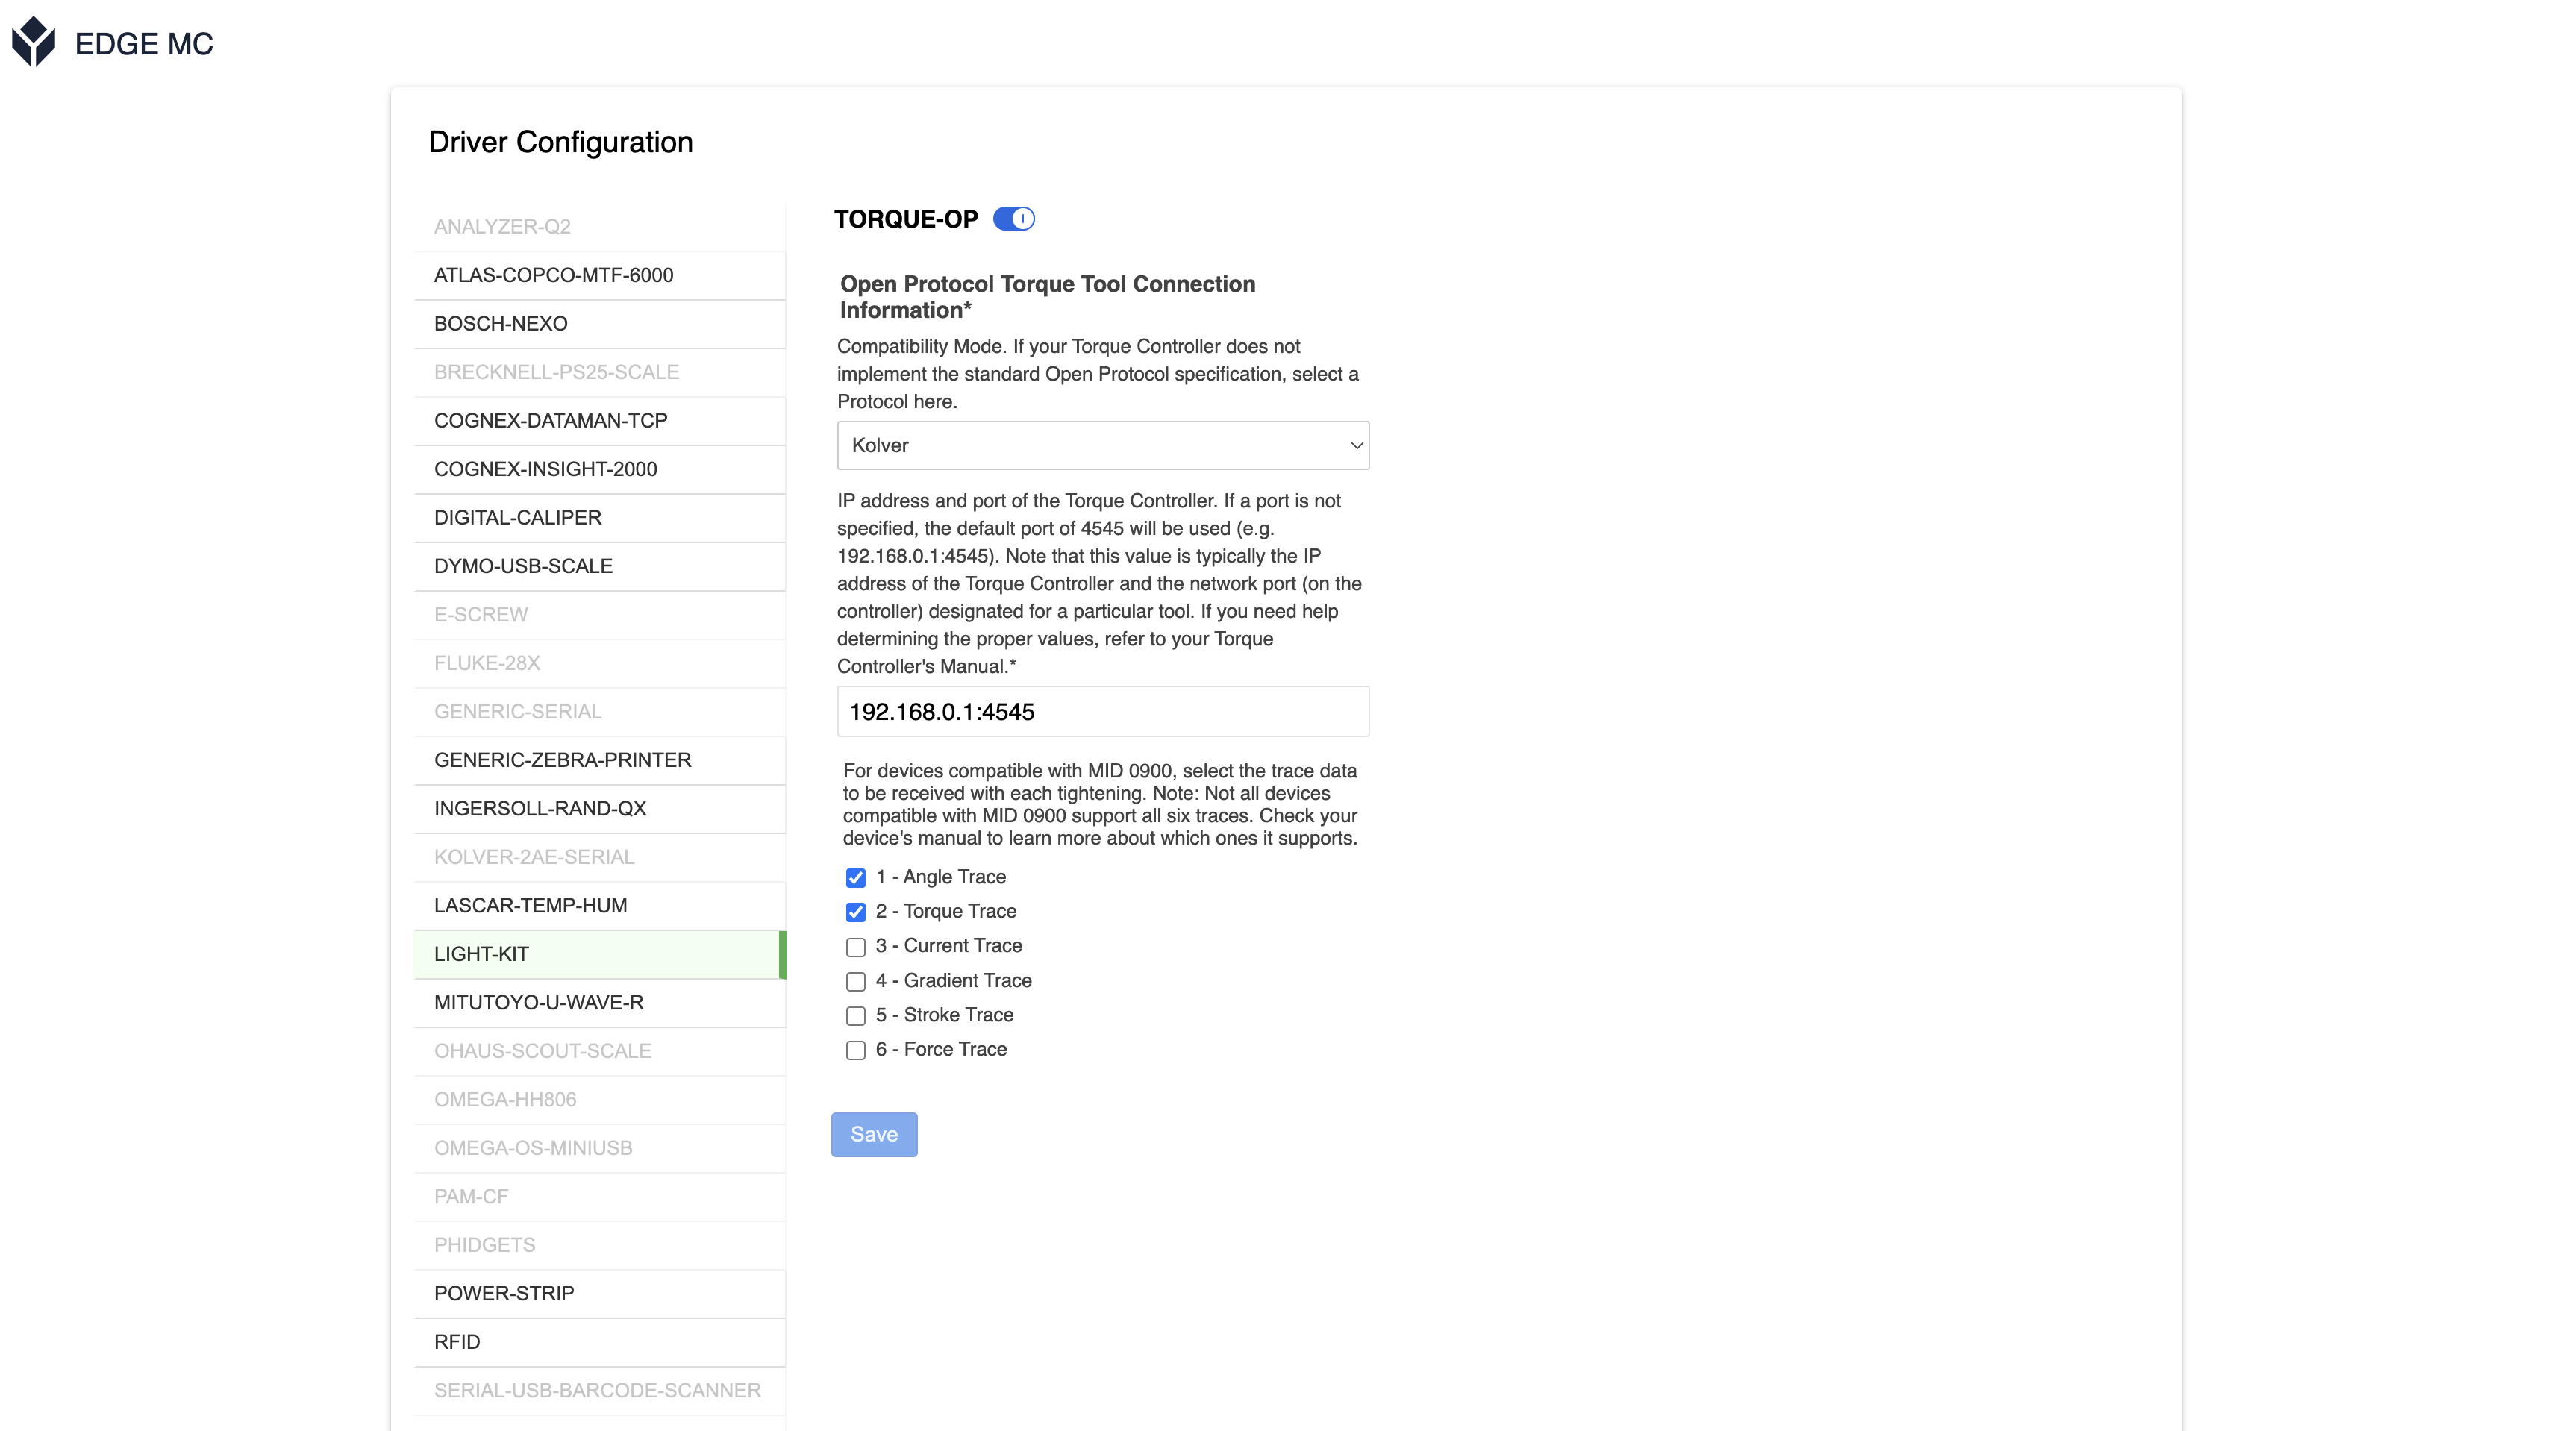Viewport: 2576px width, 1431px height.
Task: Uncheck the Angle Trace checkbox
Action: (x=855, y=878)
